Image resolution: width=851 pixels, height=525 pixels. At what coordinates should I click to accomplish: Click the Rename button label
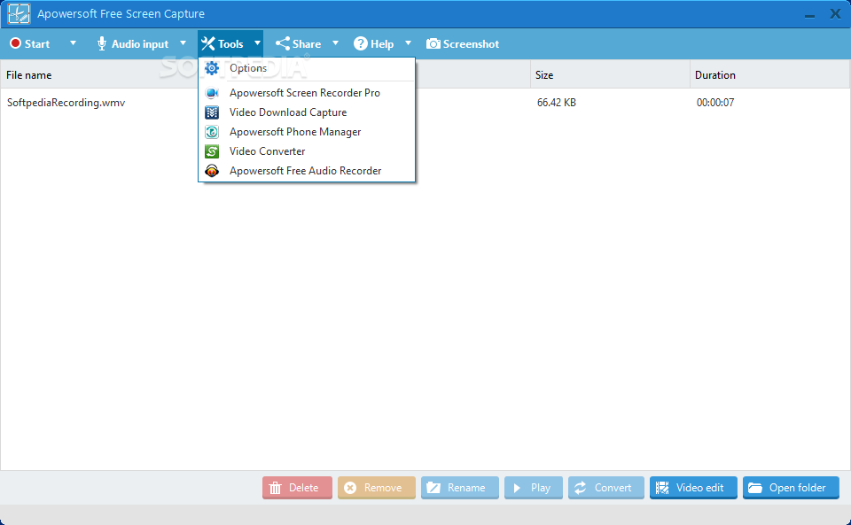[x=466, y=488]
